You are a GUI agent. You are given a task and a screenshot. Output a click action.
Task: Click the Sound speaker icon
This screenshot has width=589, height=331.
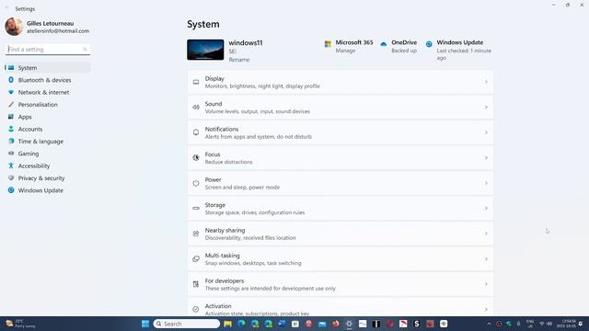pos(196,107)
